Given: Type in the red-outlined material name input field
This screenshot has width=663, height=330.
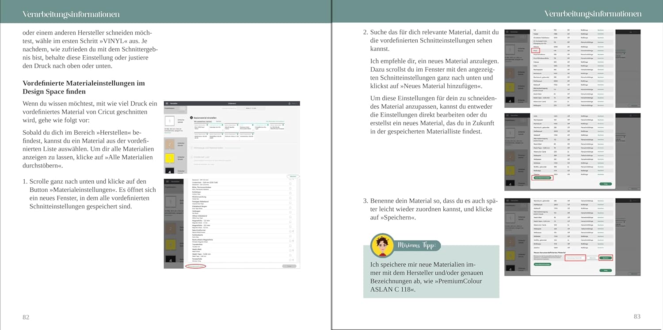Looking at the screenshot, I should click(575, 258).
